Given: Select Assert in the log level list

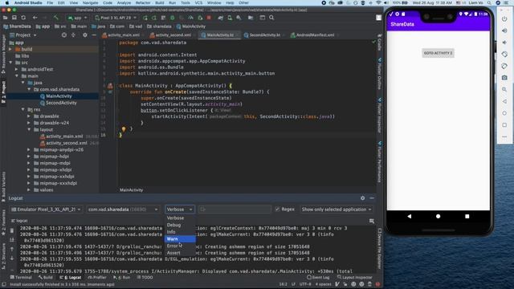Looking at the screenshot, I should (x=180, y=253).
